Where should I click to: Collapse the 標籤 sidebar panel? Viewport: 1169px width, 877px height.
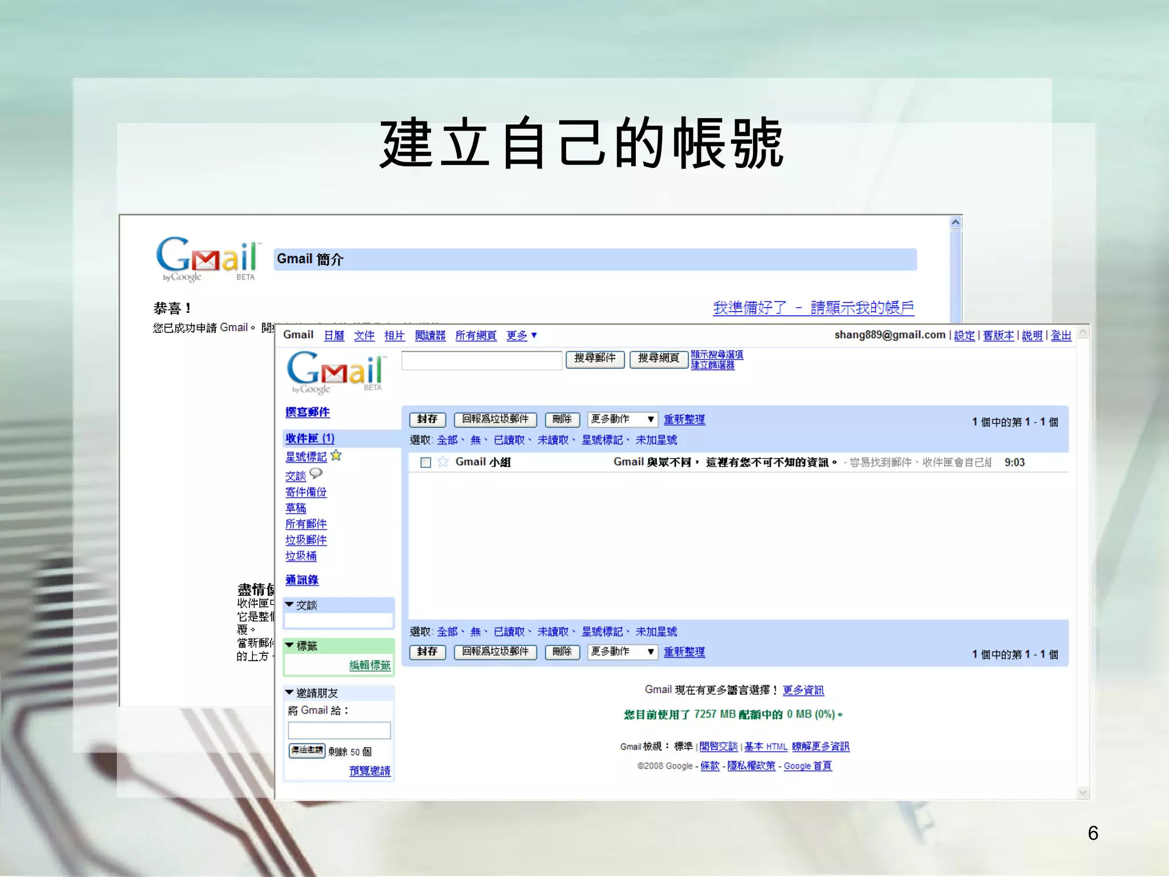(289, 646)
